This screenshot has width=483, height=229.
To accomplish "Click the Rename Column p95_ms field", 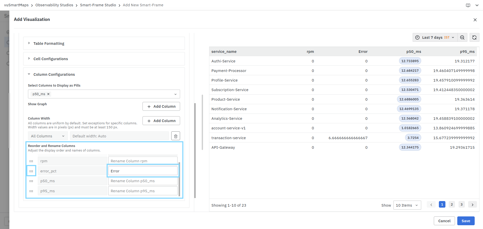I will click(143, 191).
